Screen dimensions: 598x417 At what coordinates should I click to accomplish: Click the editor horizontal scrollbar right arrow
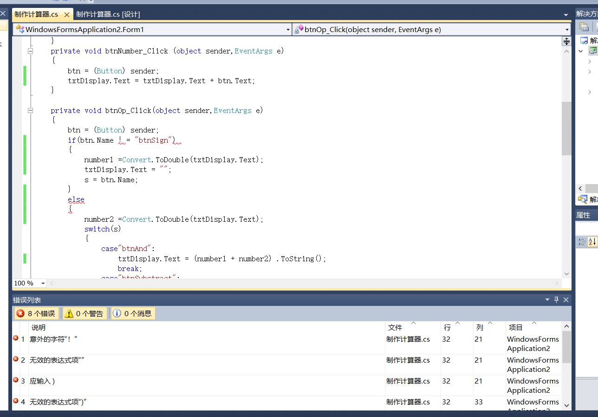557,283
